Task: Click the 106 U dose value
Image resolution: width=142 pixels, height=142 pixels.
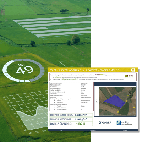Action: point(81,124)
